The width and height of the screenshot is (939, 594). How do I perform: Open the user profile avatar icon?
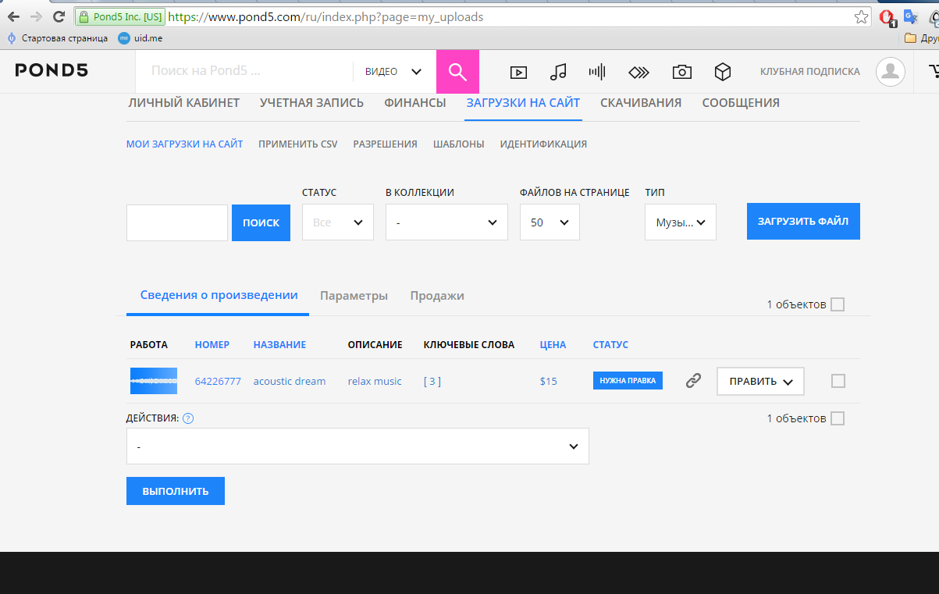pos(890,72)
